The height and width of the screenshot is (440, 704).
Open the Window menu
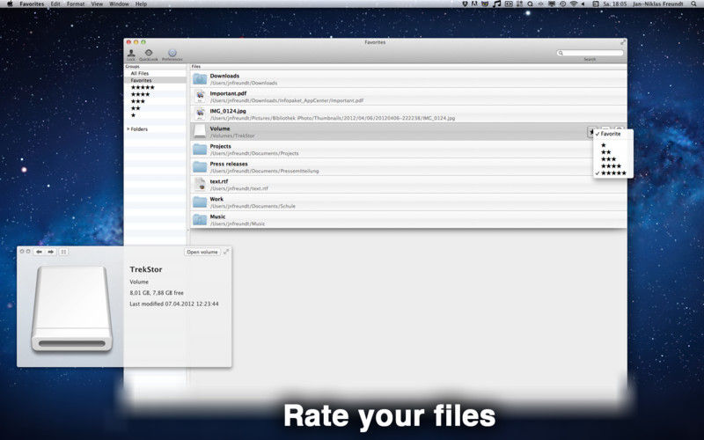tap(119, 4)
